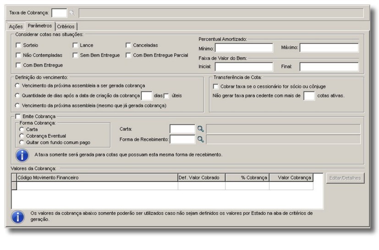The image size is (379, 250).
Task: Focus the Taxa de Cobrança code field
Action: (59, 13)
